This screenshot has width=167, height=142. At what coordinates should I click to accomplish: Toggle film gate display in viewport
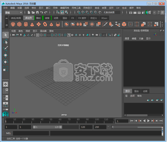[x=41, y=35]
